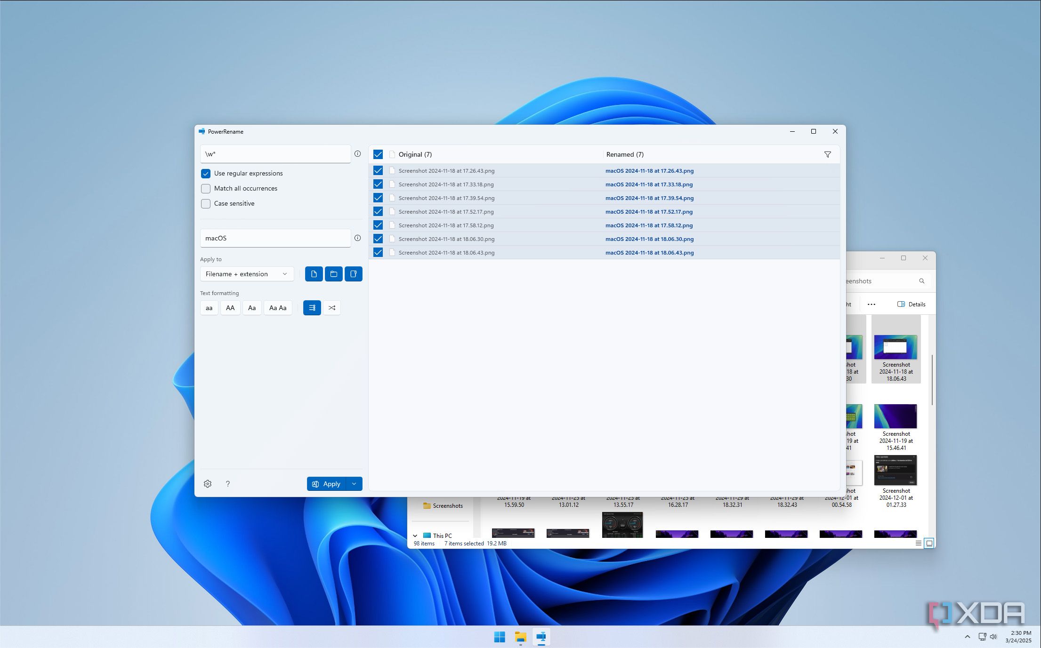Uncheck Screenshot 18.06.43.png row checkbox
Viewport: 1041px width, 648px height.
378,253
